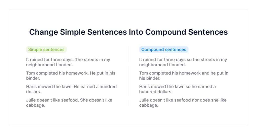This screenshot has height=135, width=257.
Task: Select the blue "Compound sentences" label
Action: pyautogui.click(x=164, y=49)
